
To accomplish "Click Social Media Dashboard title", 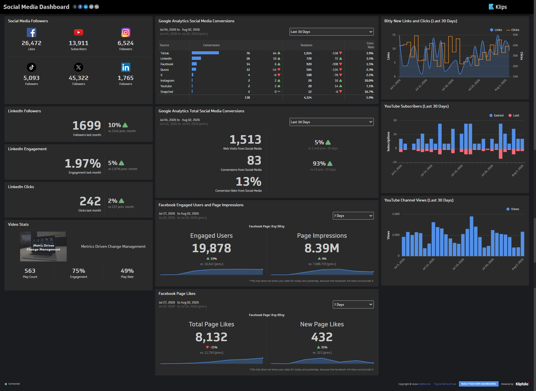I will (x=36, y=7).
